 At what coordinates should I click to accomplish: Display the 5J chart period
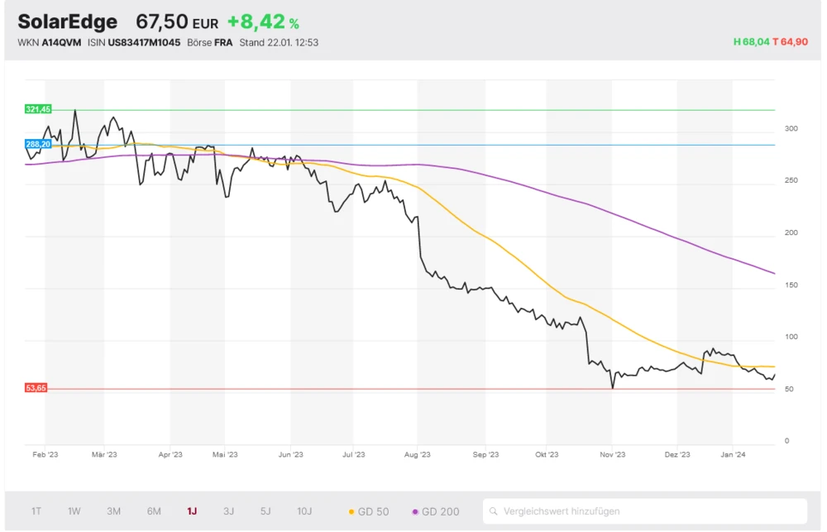[265, 511]
